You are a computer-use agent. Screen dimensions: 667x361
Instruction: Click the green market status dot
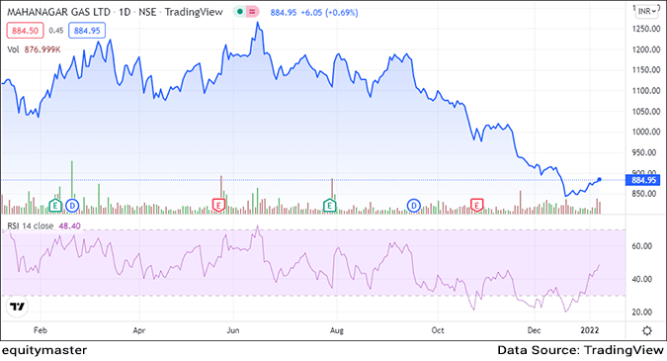coord(240,12)
